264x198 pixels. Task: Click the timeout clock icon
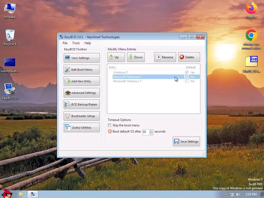110,131
